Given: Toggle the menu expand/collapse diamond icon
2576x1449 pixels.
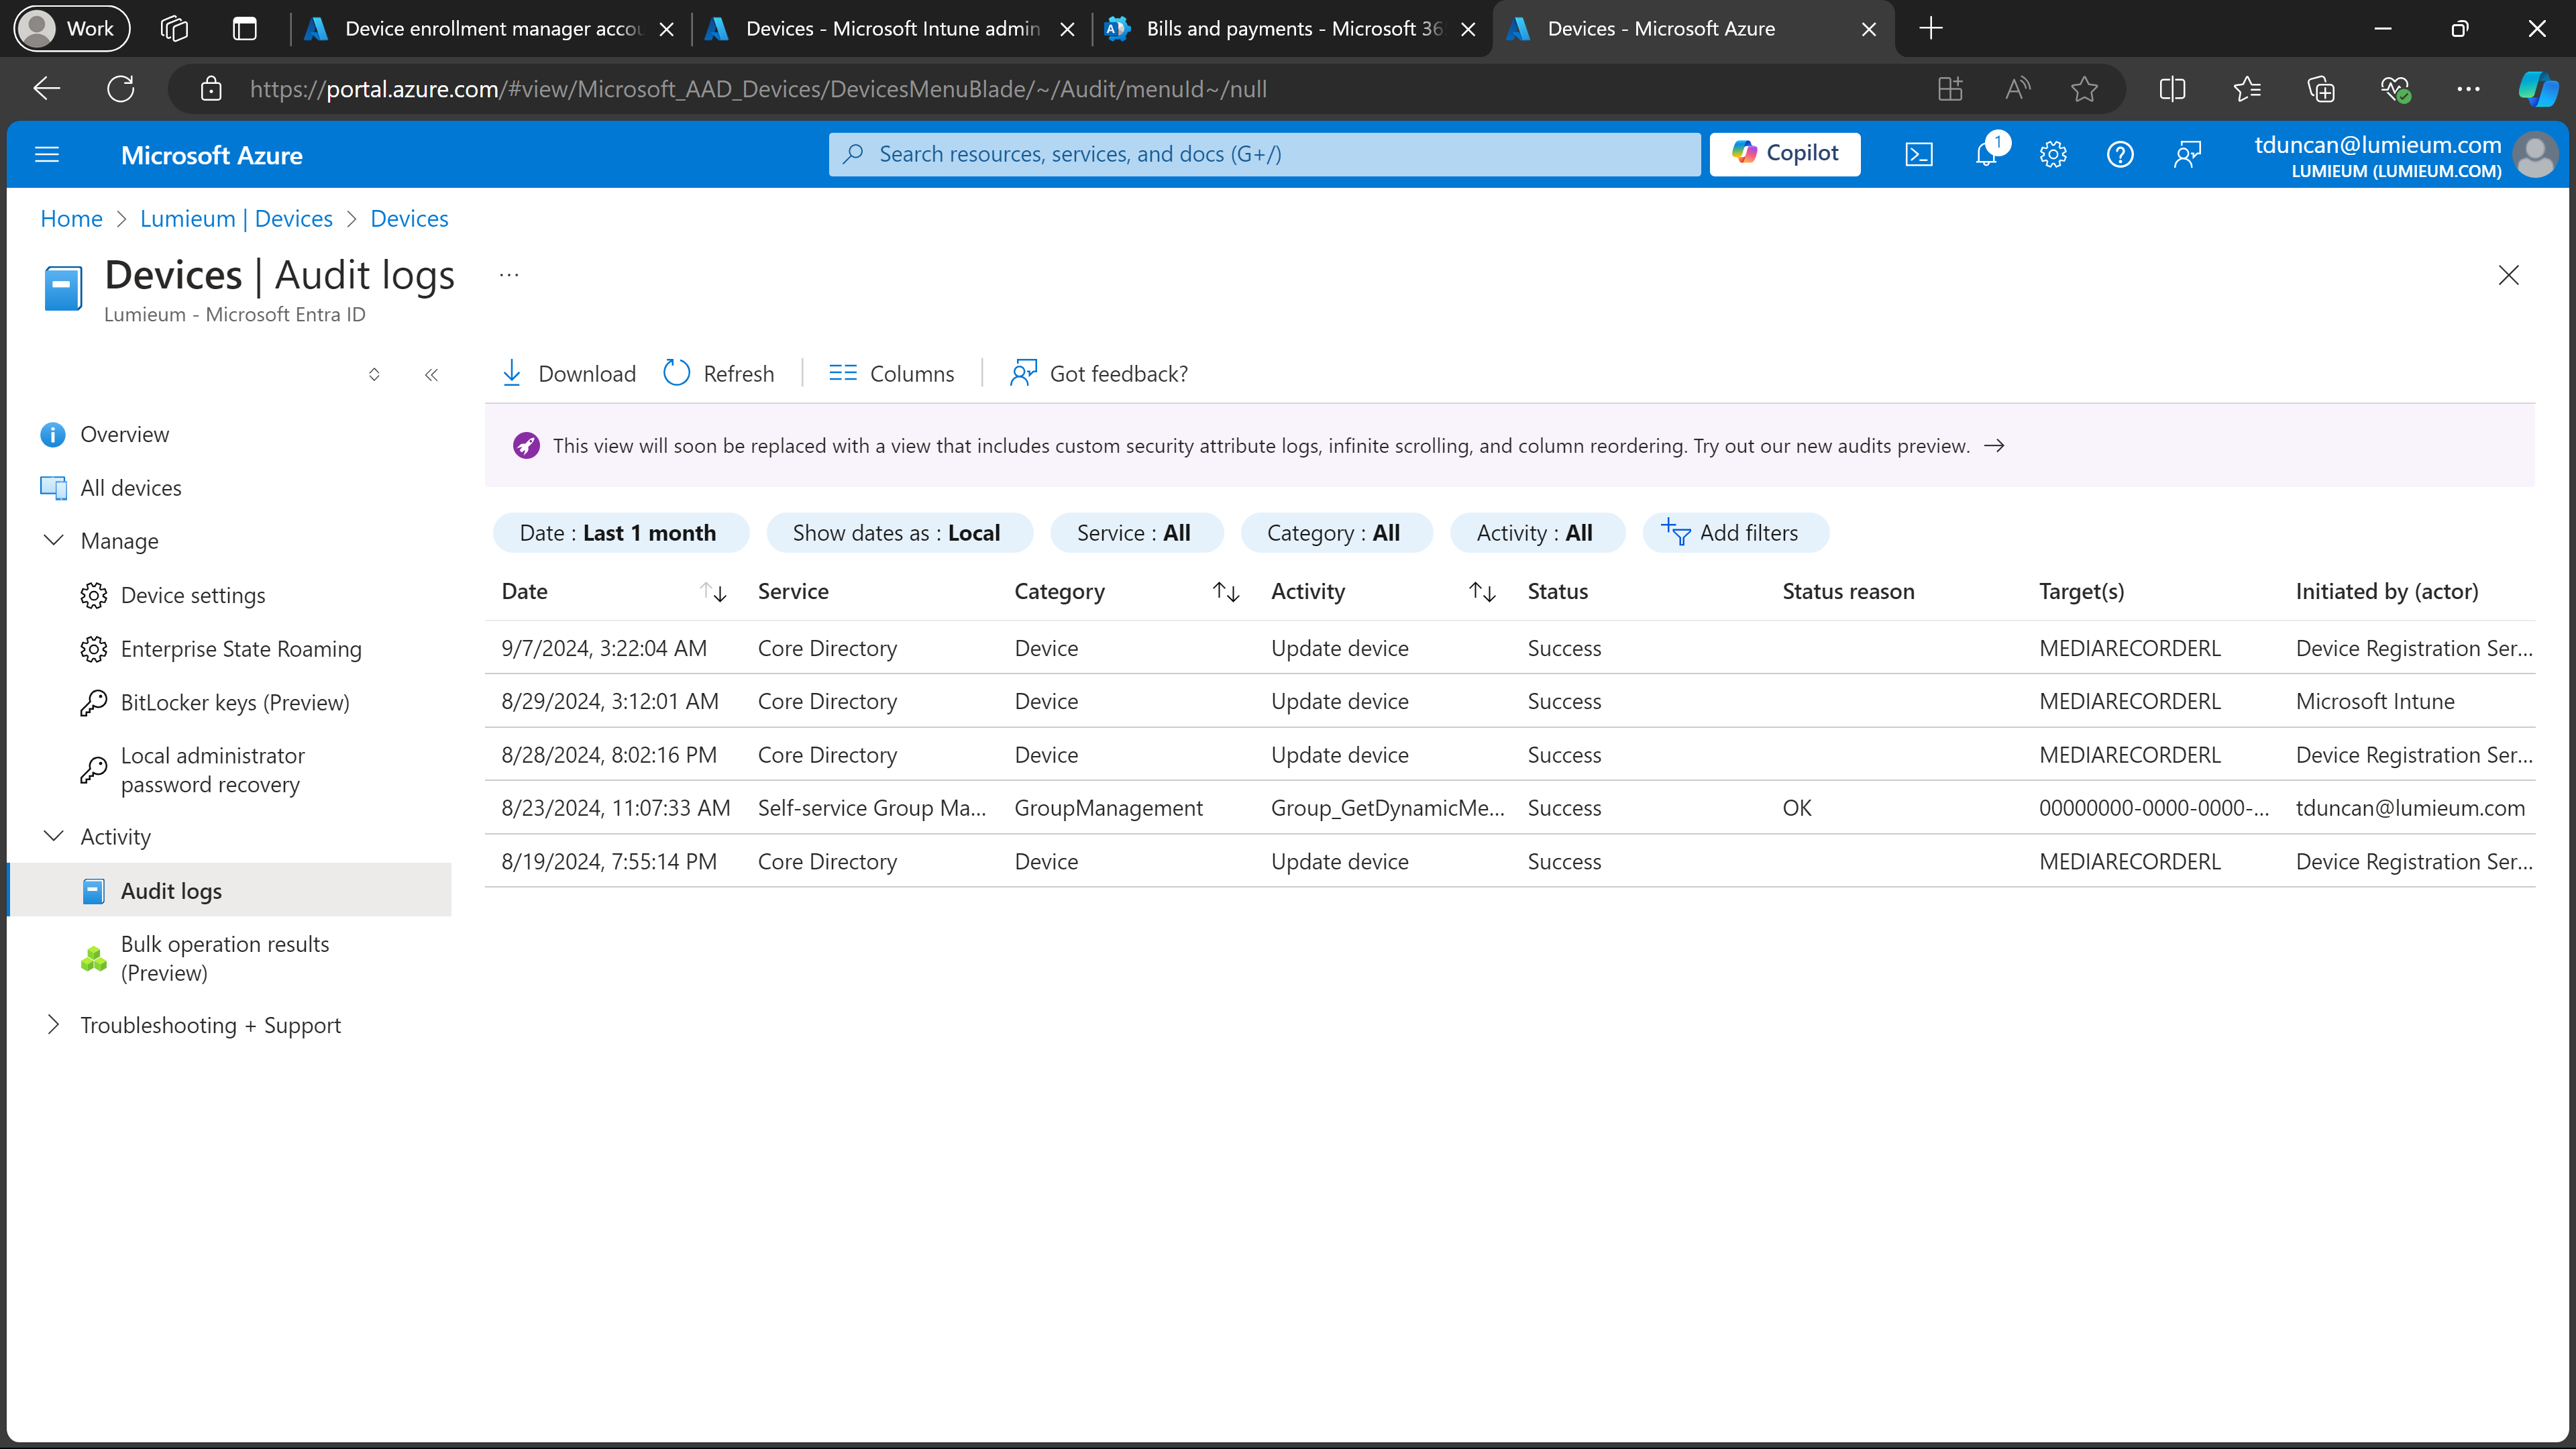Looking at the screenshot, I should (374, 375).
